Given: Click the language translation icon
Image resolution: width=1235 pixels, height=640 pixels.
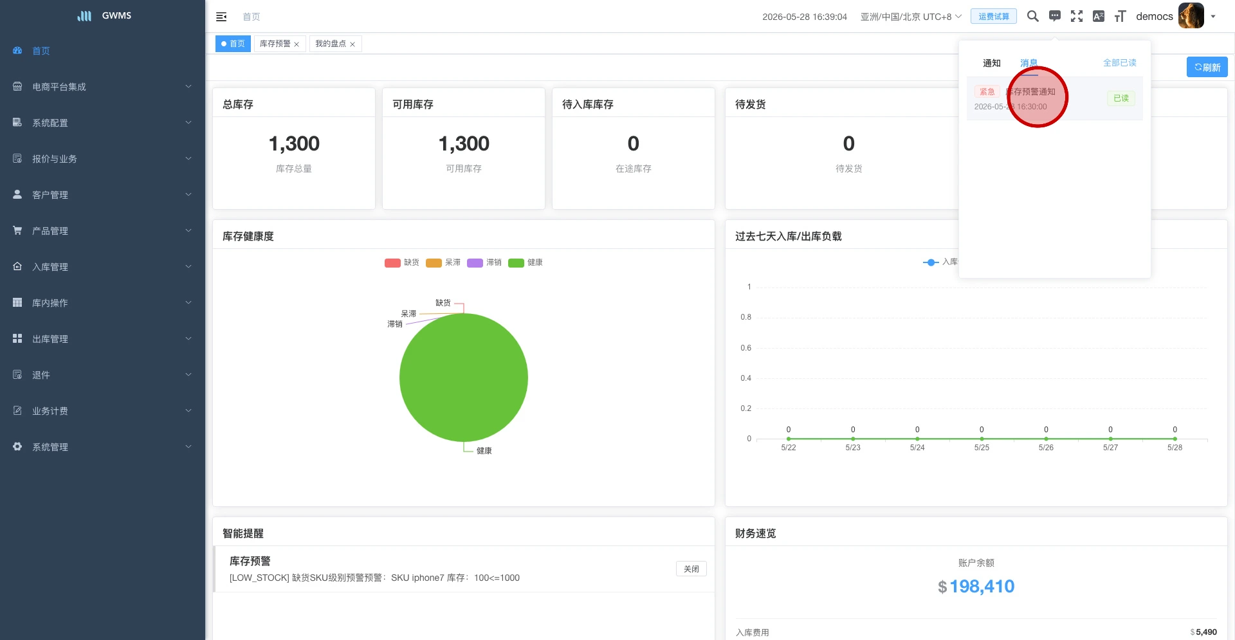Looking at the screenshot, I should [1099, 16].
